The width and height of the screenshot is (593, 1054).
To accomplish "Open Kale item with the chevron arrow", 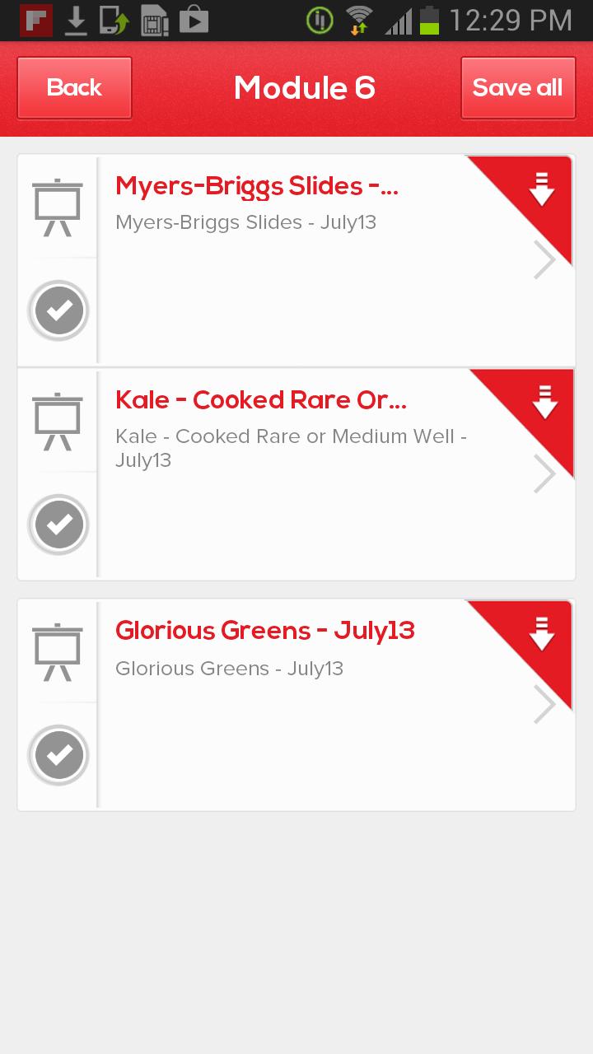I will pos(544,473).
